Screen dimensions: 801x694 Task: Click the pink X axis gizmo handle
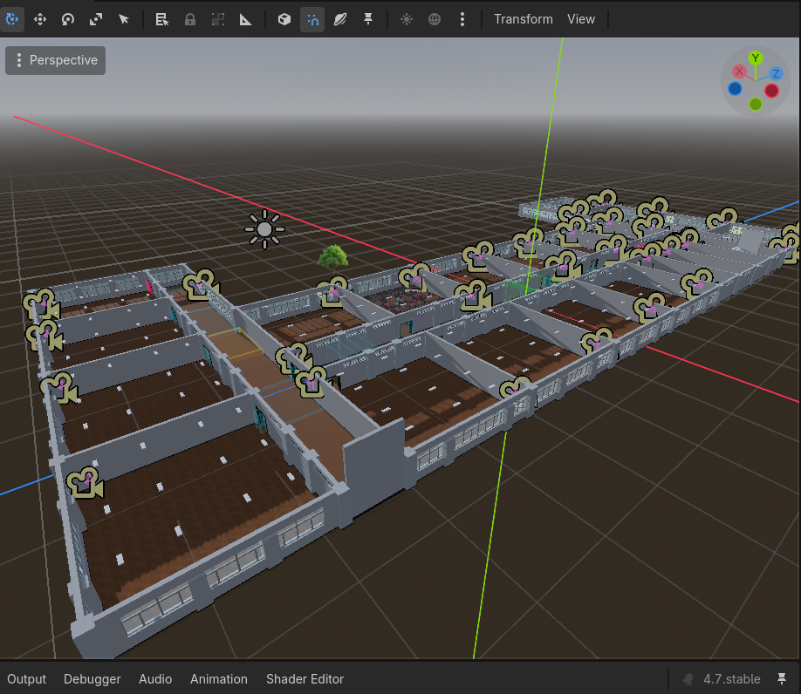739,71
